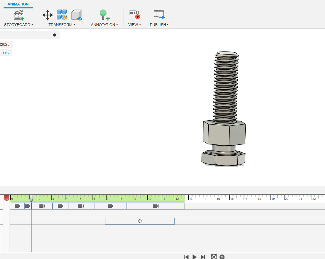Select the ANIMATION workspace tab
The image size is (325, 259).
18,4
